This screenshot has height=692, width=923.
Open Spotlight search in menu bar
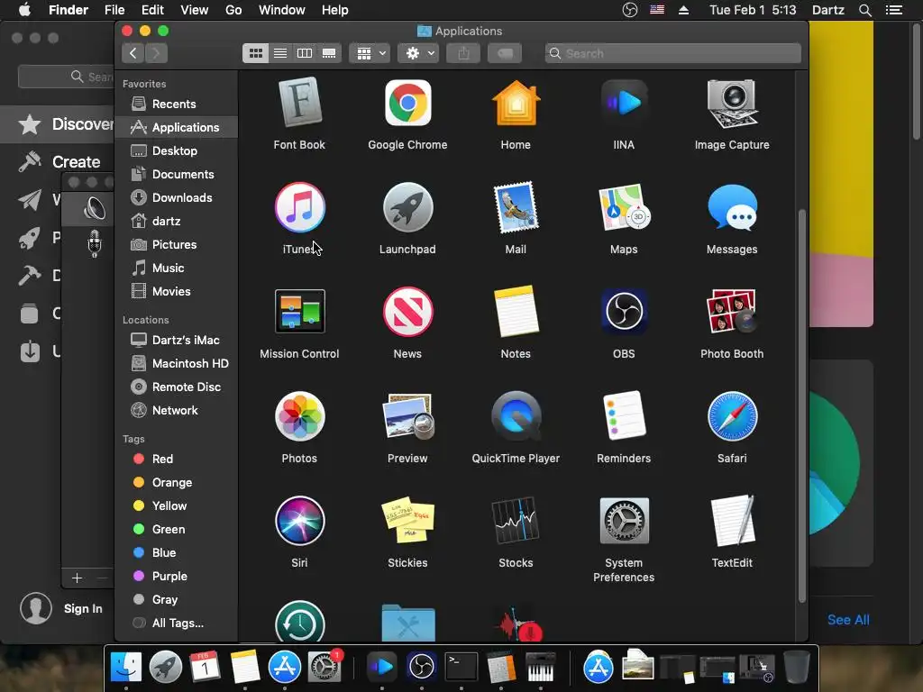(x=865, y=10)
